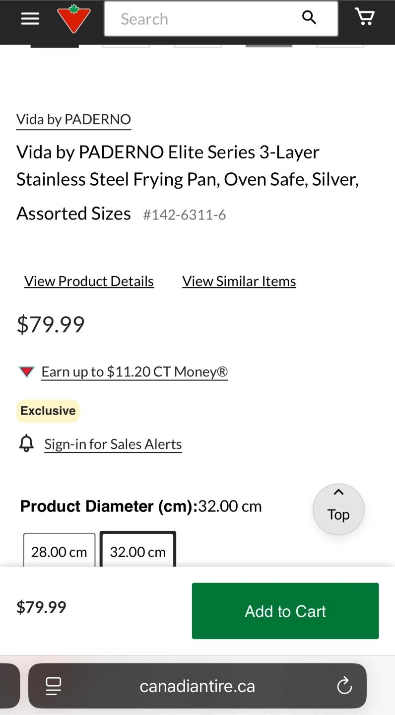
Task: Open View Product Details
Action: (x=89, y=281)
